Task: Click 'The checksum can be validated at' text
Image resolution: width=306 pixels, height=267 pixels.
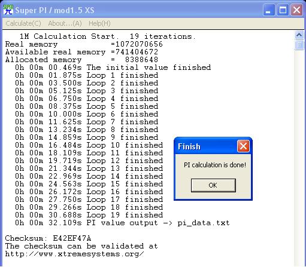Action: pyautogui.click(x=81, y=246)
